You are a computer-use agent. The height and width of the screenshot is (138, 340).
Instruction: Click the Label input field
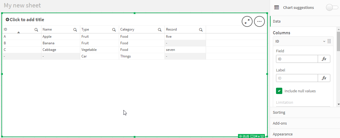297,78
